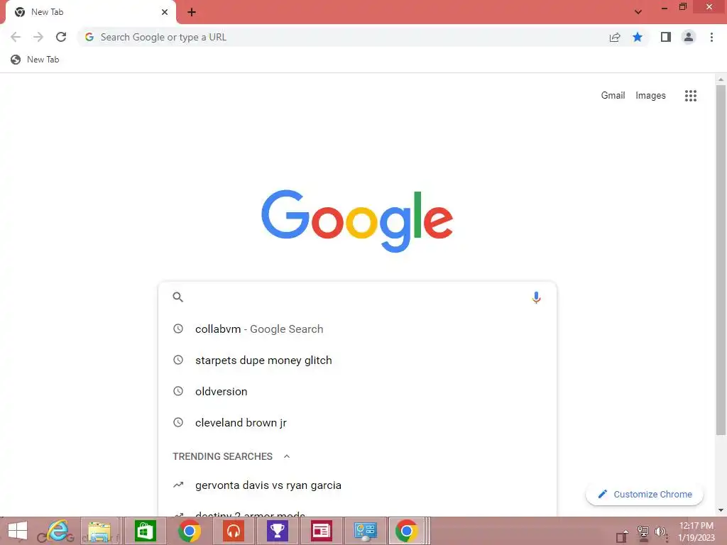Click trending arrow icon beside gervonta davis

pos(178,485)
